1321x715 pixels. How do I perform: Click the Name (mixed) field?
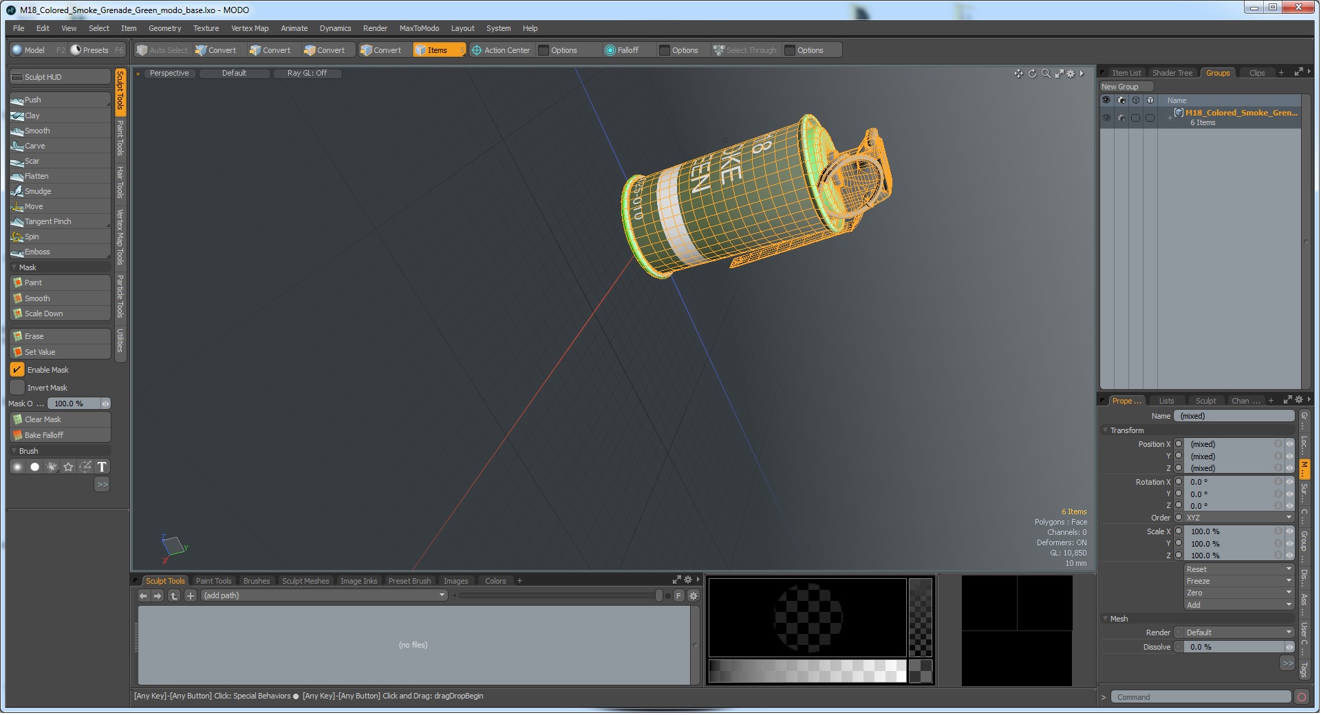click(x=1234, y=416)
